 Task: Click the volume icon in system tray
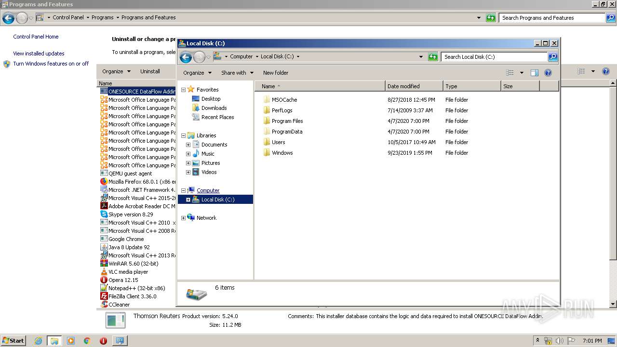click(560, 341)
